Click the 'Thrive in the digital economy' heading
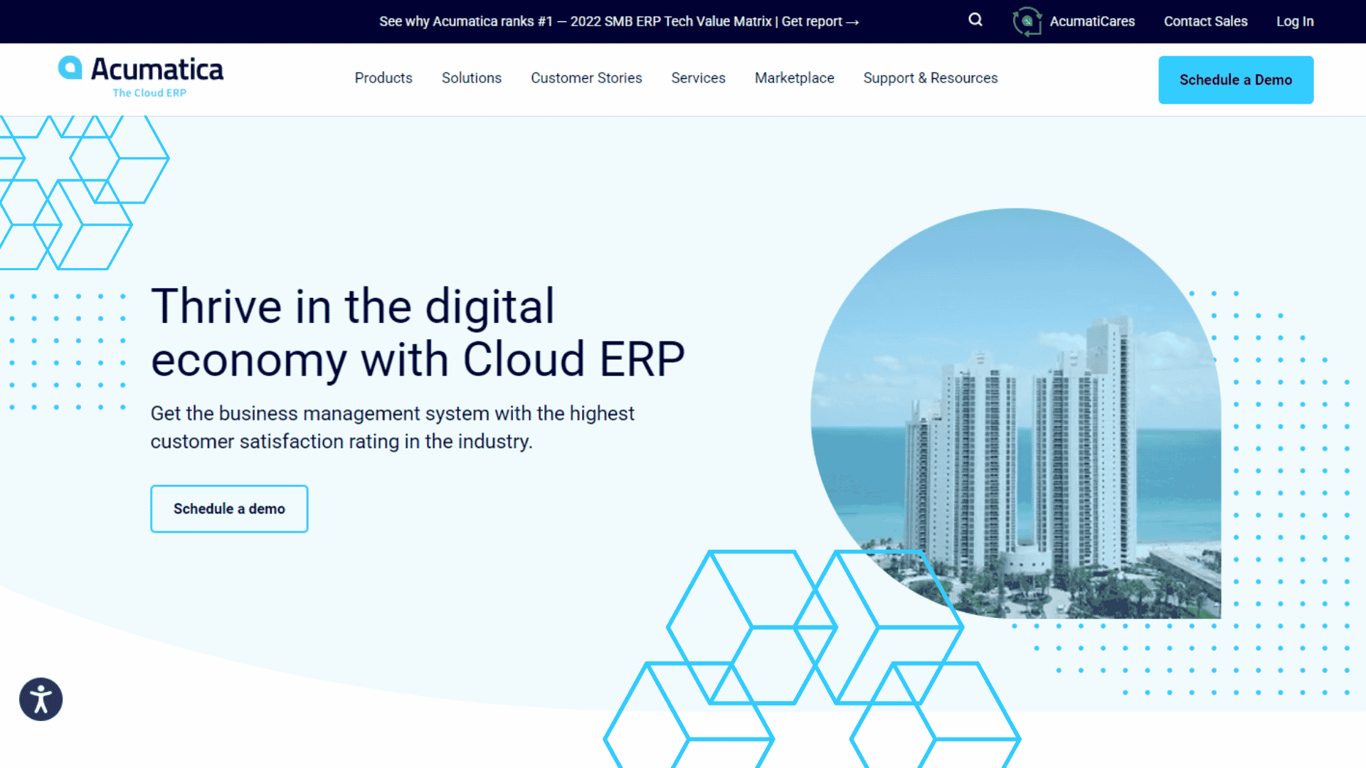Image resolution: width=1366 pixels, height=768 pixels. coord(418,333)
